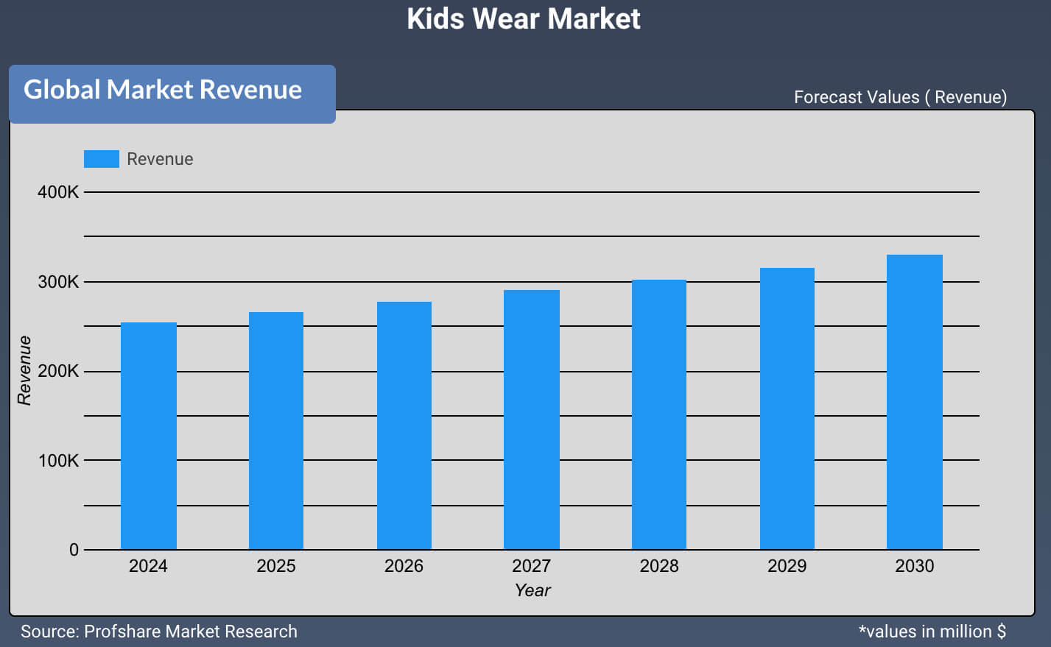Click the 2027 x-axis label

click(x=532, y=566)
